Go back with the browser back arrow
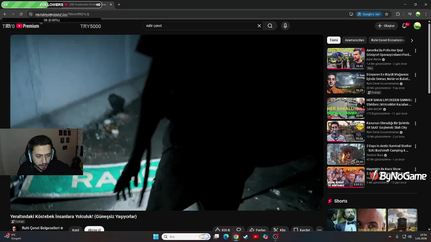The width and height of the screenshot is (431, 242). [5, 14]
